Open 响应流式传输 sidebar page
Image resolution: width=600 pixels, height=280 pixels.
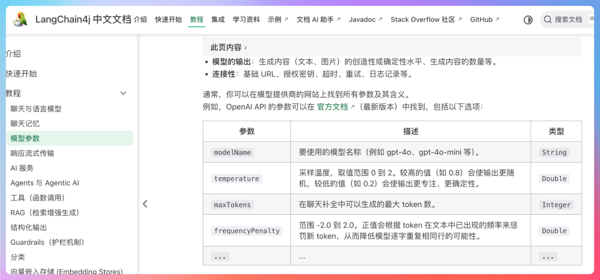(32, 153)
